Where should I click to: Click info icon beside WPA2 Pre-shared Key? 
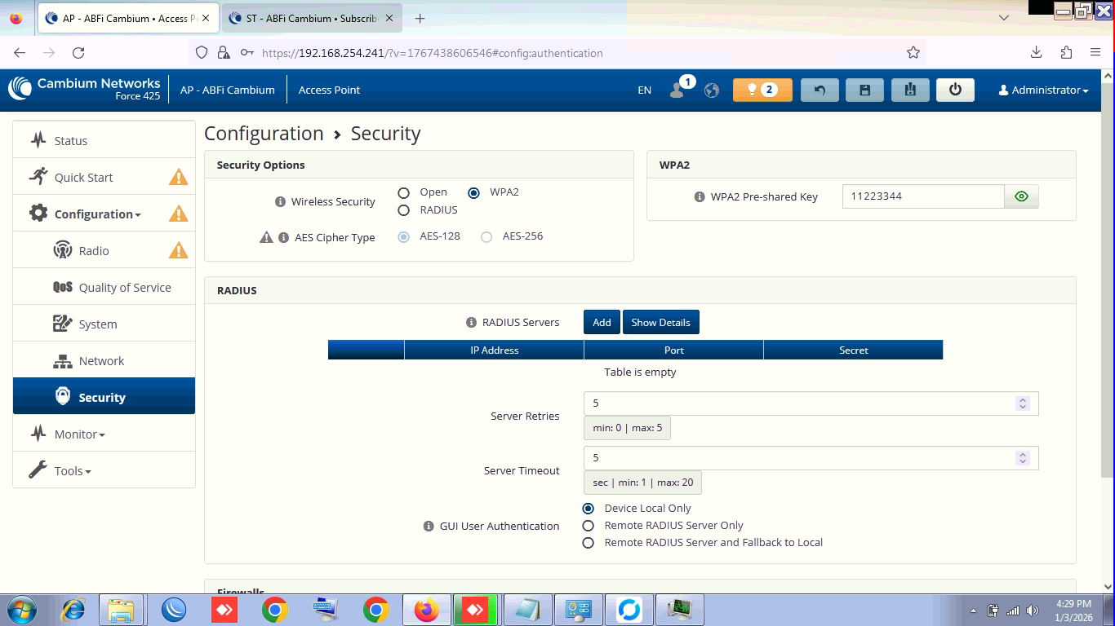click(x=699, y=196)
